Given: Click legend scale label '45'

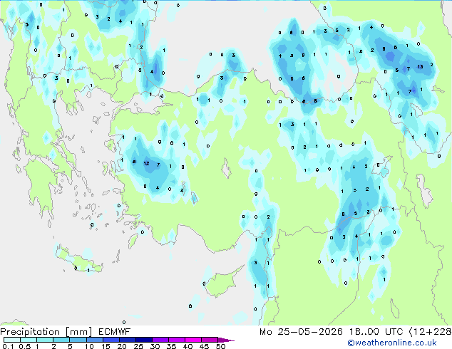Looking at the screenshot, I should (204, 346).
